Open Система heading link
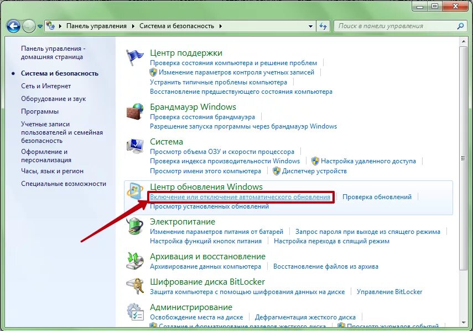Screen dimensions: 473x331 167,142
